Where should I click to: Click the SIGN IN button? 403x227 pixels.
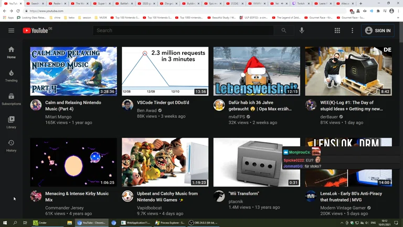coord(378,30)
